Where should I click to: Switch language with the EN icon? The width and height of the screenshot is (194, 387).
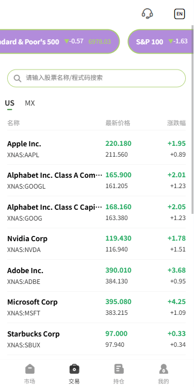[x=180, y=14]
